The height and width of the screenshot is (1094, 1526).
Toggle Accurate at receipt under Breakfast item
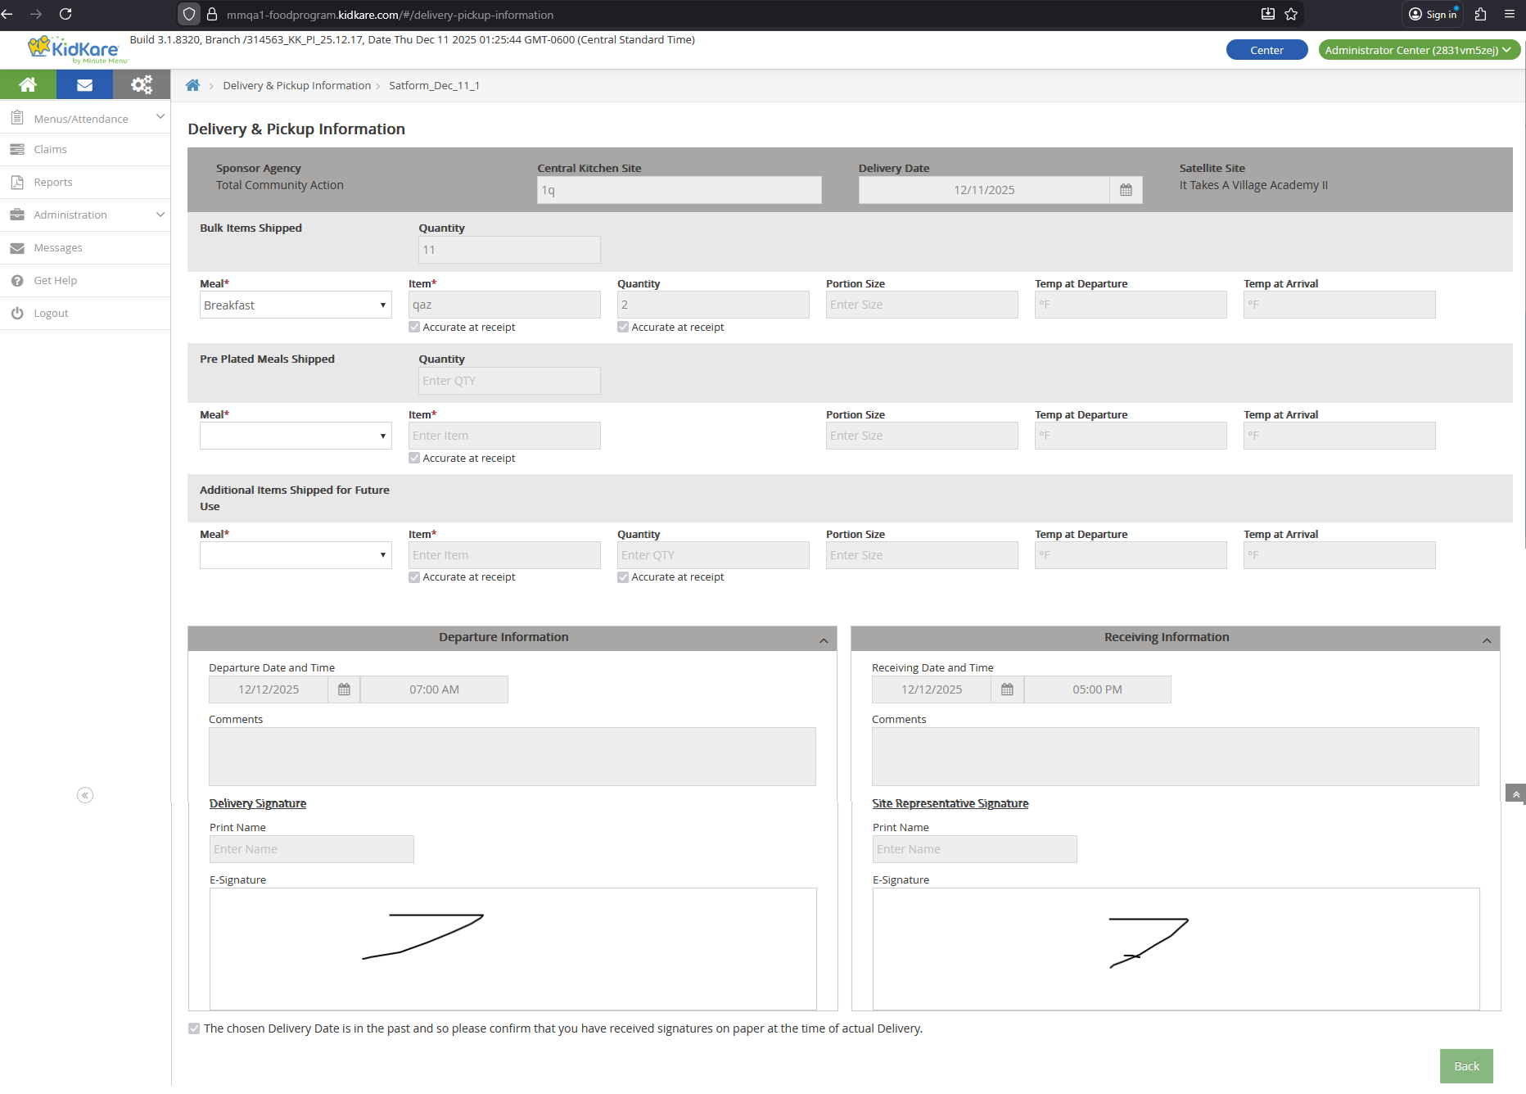click(x=414, y=328)
